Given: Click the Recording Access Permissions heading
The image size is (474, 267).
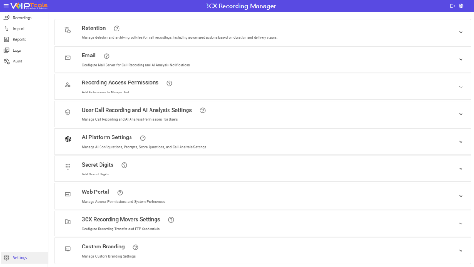Looking at the screenshot, I should (x=120, y=82).
